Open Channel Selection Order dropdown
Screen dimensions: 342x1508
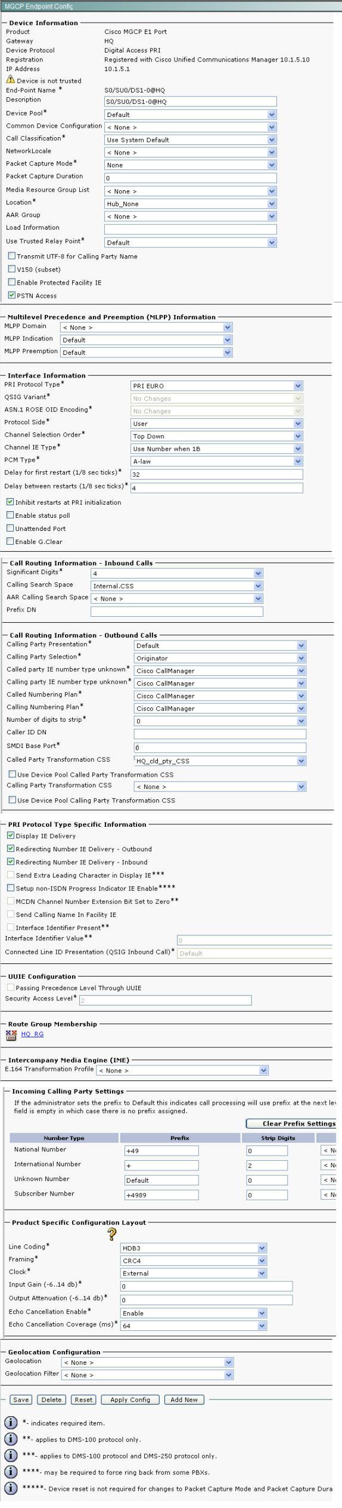click(217, 436)
